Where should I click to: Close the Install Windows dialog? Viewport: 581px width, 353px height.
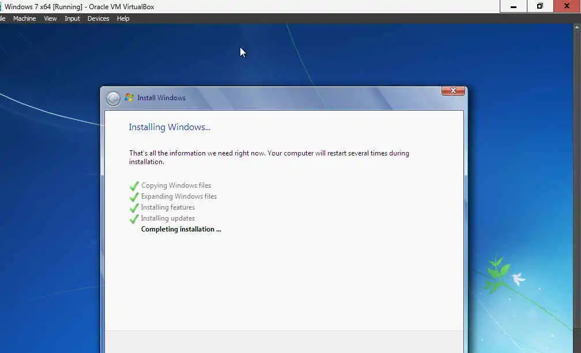click(x=453, y=90)
